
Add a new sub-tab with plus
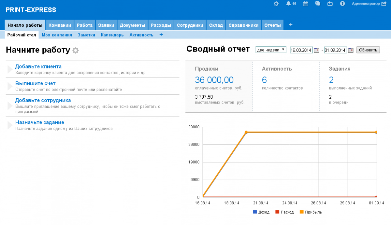[161, 35]
